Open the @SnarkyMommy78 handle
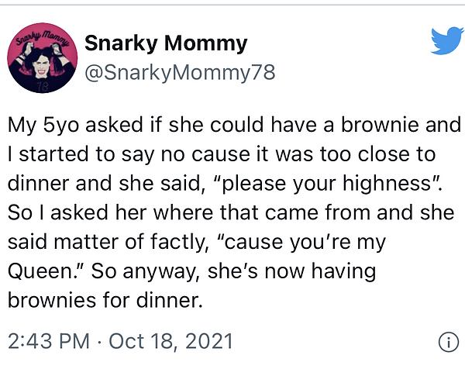The image size is (465, 369). 179,73
